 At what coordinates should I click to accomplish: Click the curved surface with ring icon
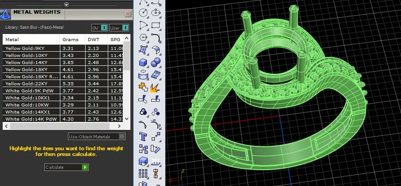pos(144,75)
